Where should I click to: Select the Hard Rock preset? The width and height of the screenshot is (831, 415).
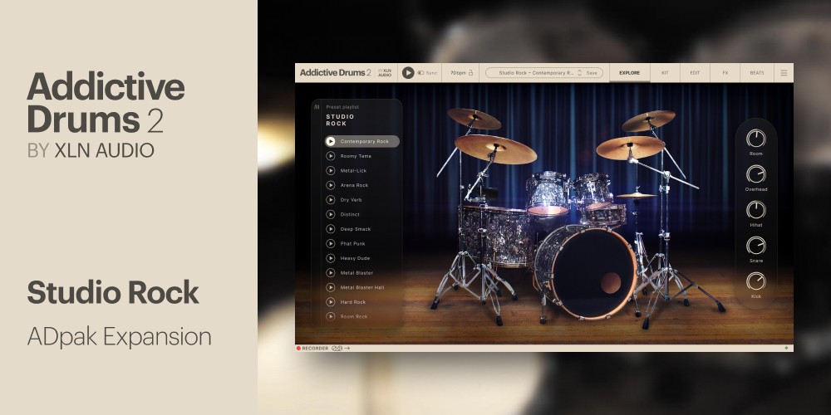[x=354, y=302]
